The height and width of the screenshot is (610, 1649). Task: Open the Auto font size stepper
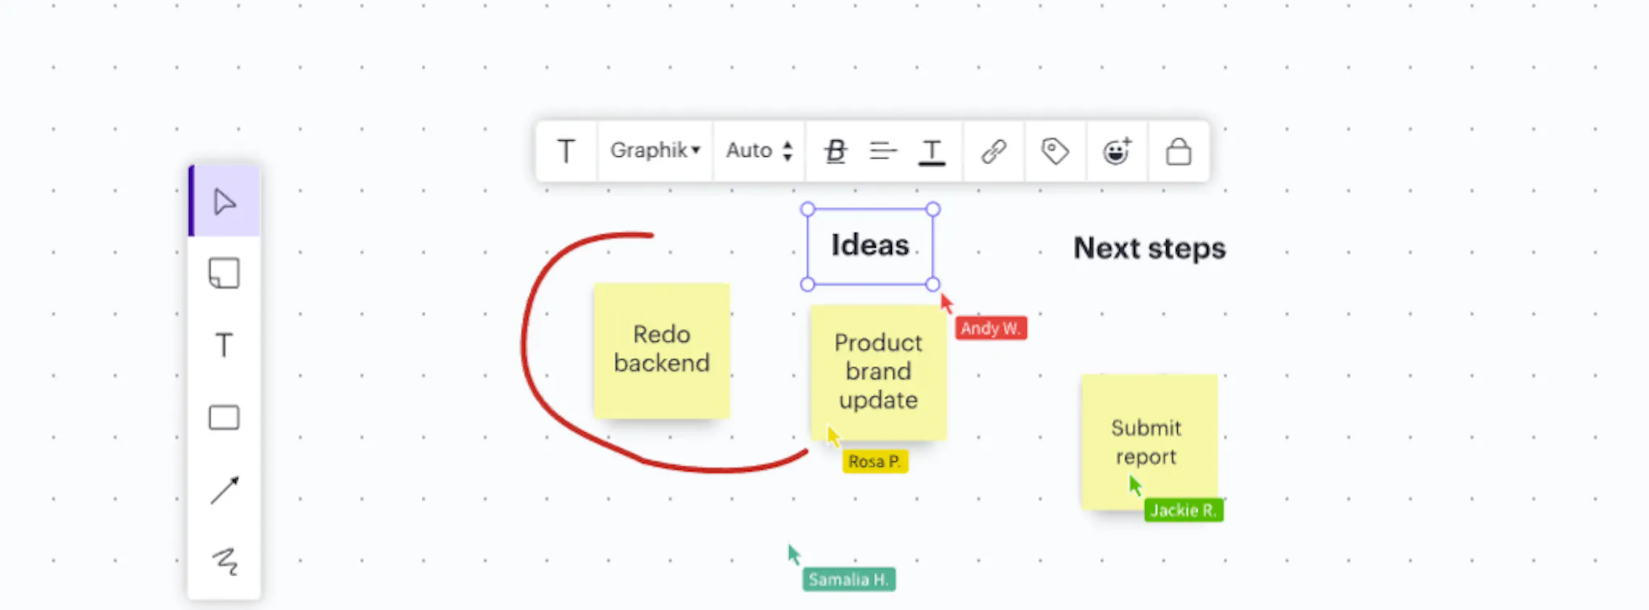(x=759, y=150)
